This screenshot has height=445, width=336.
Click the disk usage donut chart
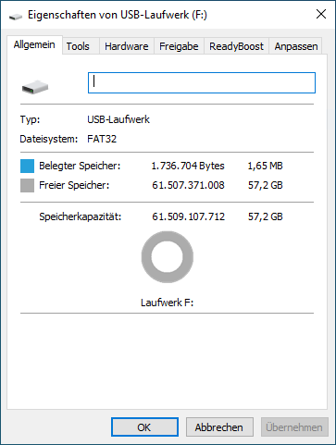[x=168, y=257]
